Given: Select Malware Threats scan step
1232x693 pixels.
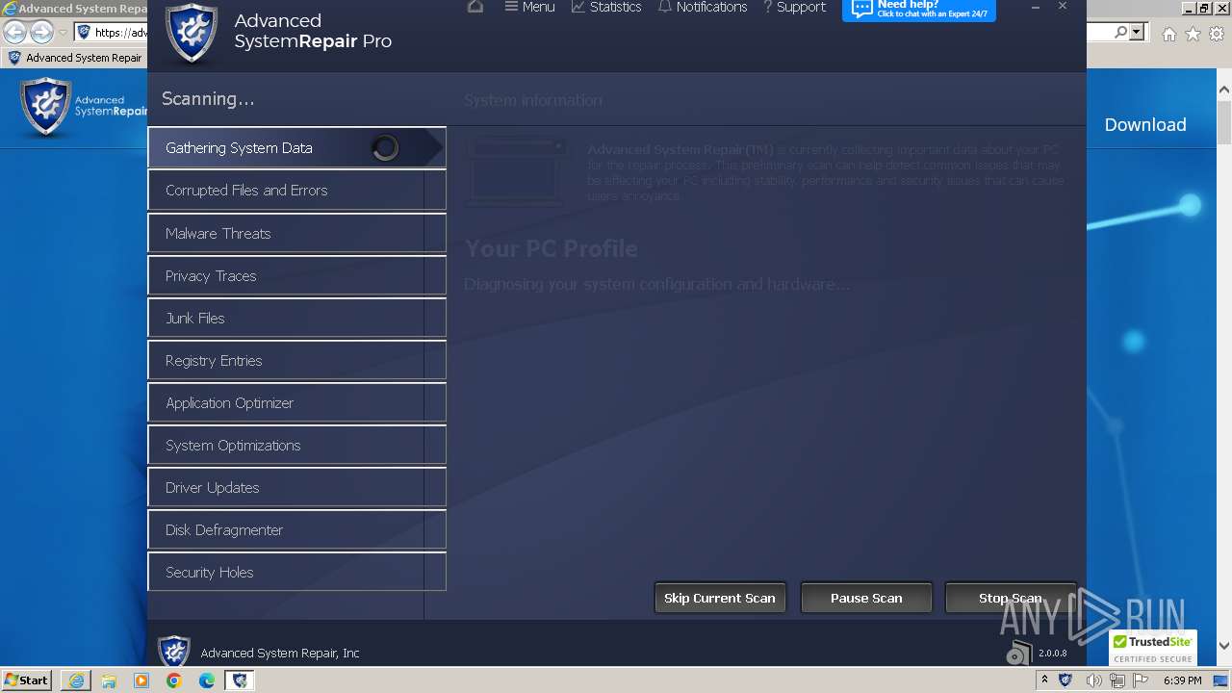Looking at the screenshot, I should tap(296, 233).
